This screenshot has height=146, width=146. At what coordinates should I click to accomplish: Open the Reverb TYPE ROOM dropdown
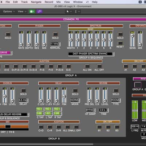click(116, 100)
